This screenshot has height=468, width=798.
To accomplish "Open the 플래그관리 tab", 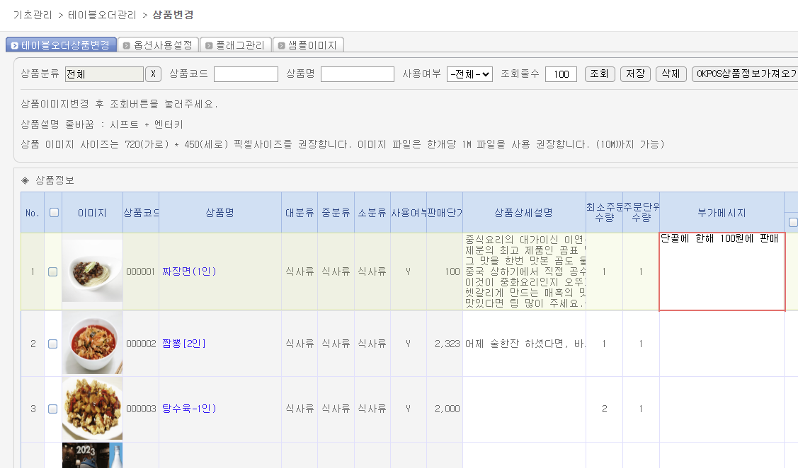I will pos(235,45).
